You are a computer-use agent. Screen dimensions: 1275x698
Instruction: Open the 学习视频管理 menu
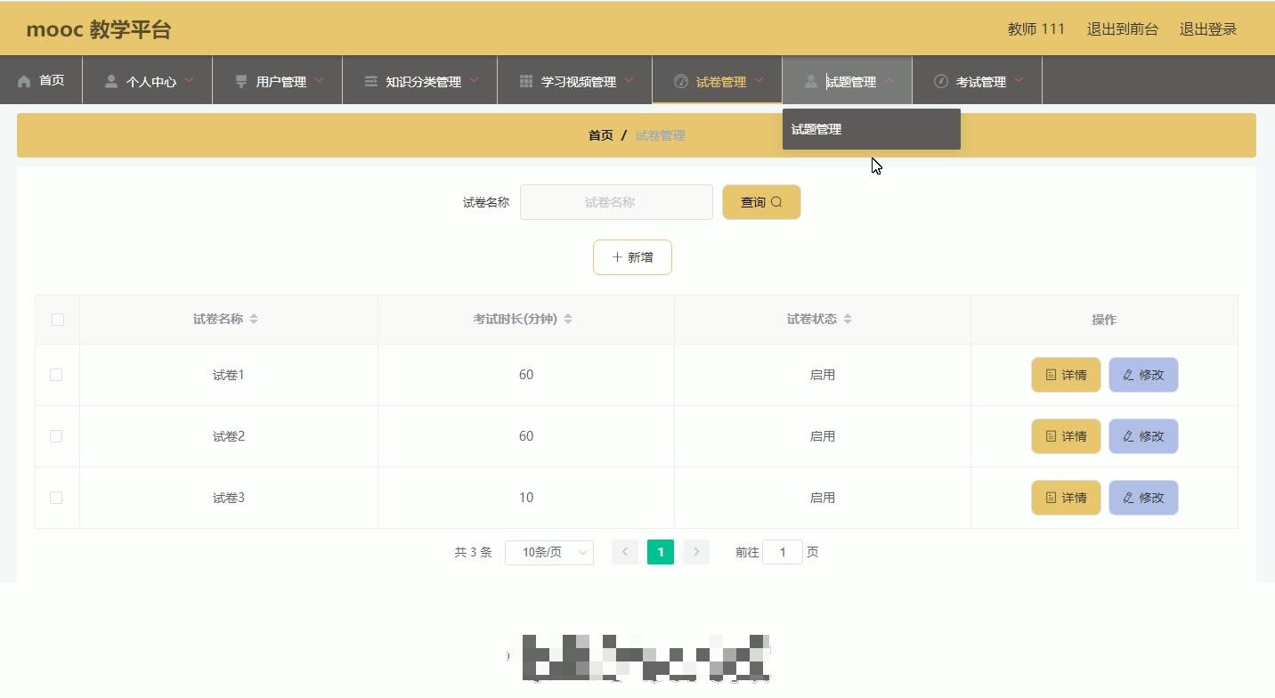click(573, 81)
